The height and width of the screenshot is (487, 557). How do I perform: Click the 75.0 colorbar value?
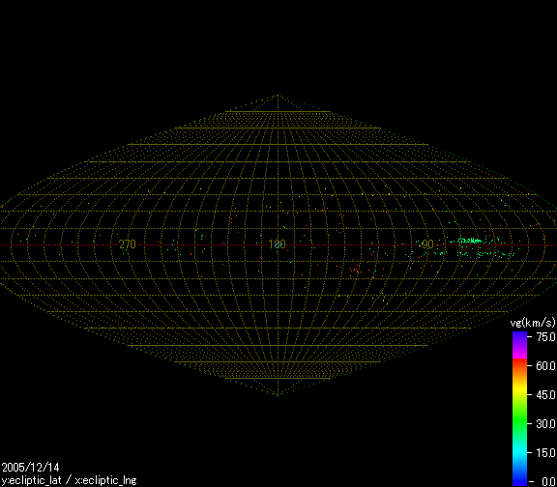click(x=546, y=337)
